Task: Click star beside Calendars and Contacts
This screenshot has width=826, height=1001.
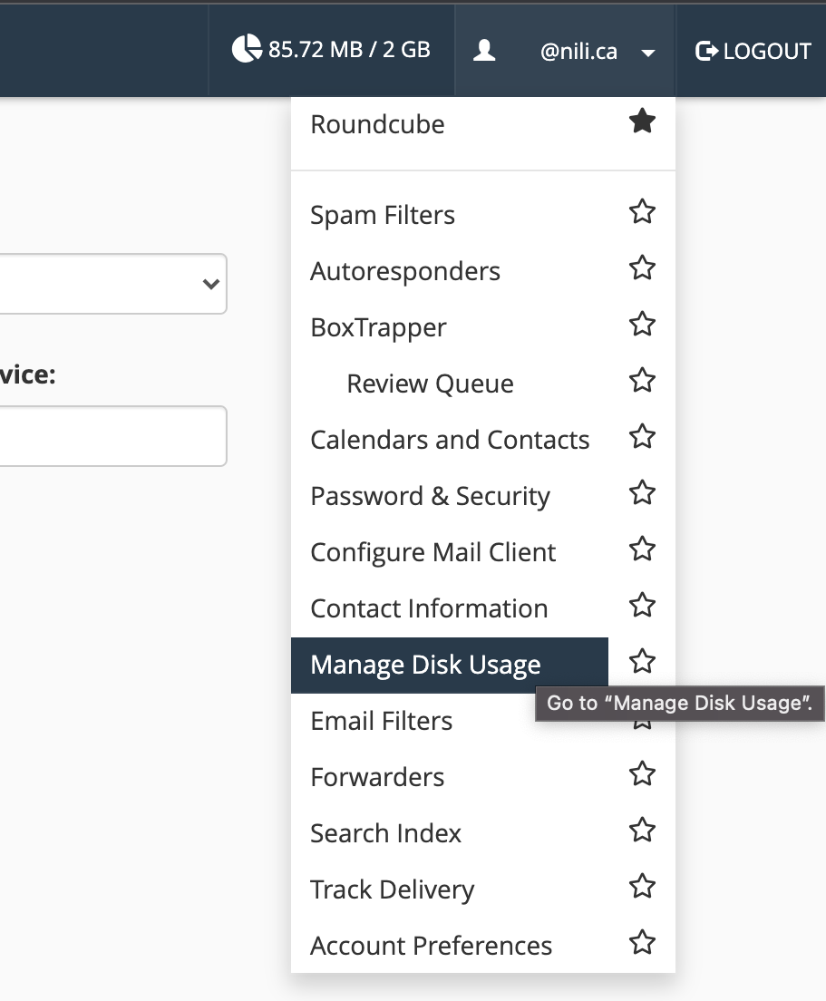Action: (642, 436)
